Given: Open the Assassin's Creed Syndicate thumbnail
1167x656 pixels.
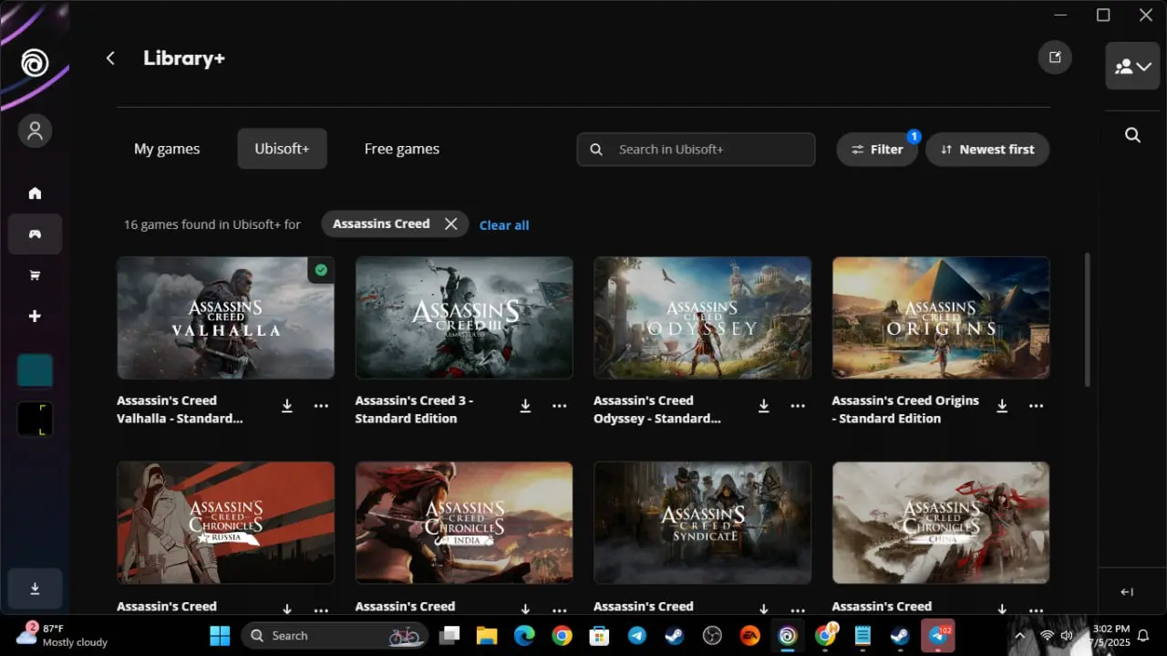Looking at the screenshot, I should 702,523.
